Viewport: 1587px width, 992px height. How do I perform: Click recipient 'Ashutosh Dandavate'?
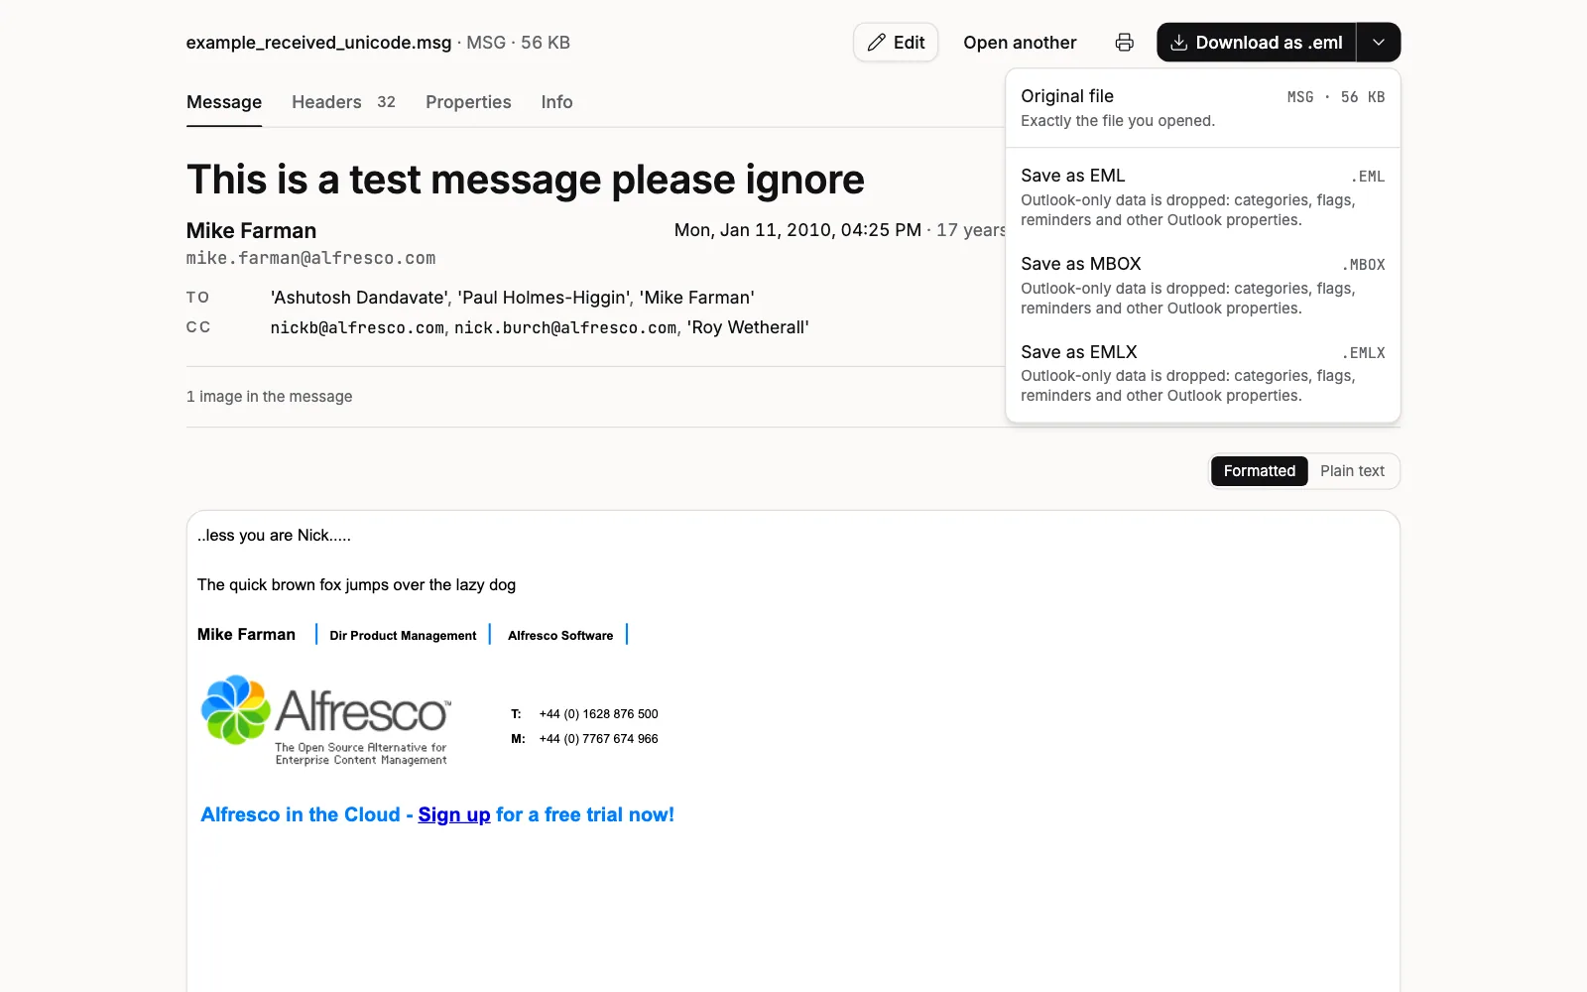pos(359,298)
